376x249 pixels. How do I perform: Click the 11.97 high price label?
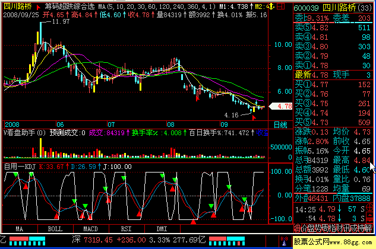coord(61,21)
